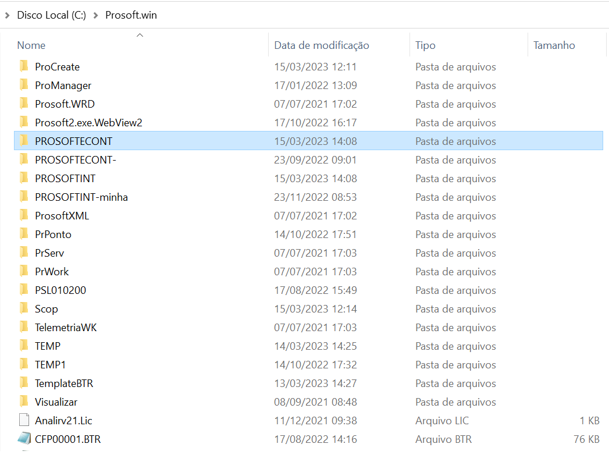Click date 14/10/2022 17:51 of PrPonto
This screenshot has width=609, height=458.
(x=315, y=235)
